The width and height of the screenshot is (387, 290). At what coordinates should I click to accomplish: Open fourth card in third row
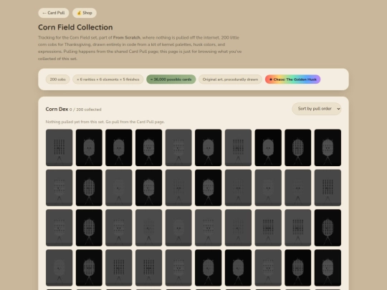click(x=148, y=228)
